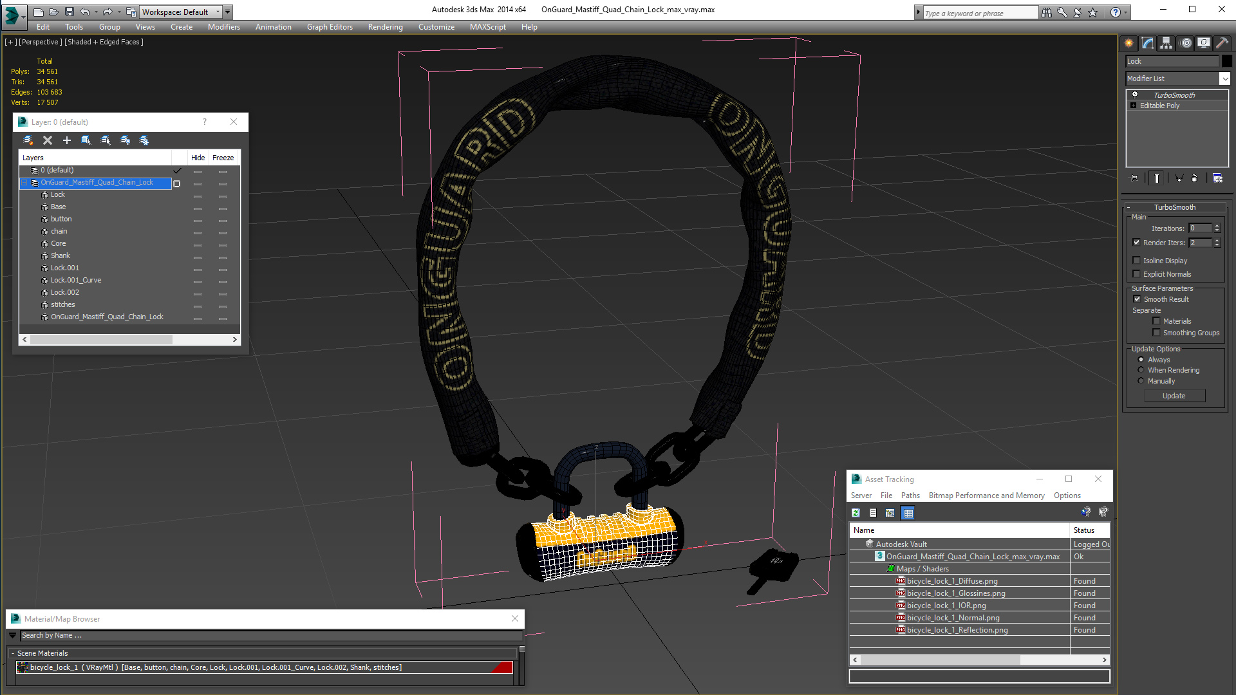The width and height of the screenshot is (1236, 695).
Task: Toggle Show End Result icon
Action: 1157,178
